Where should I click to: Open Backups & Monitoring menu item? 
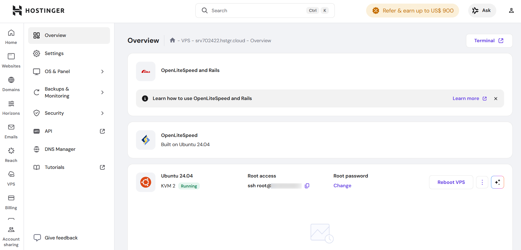pyautogui.click(x=69, y=92)
